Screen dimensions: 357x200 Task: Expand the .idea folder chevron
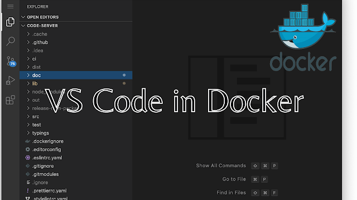point(28,51)
